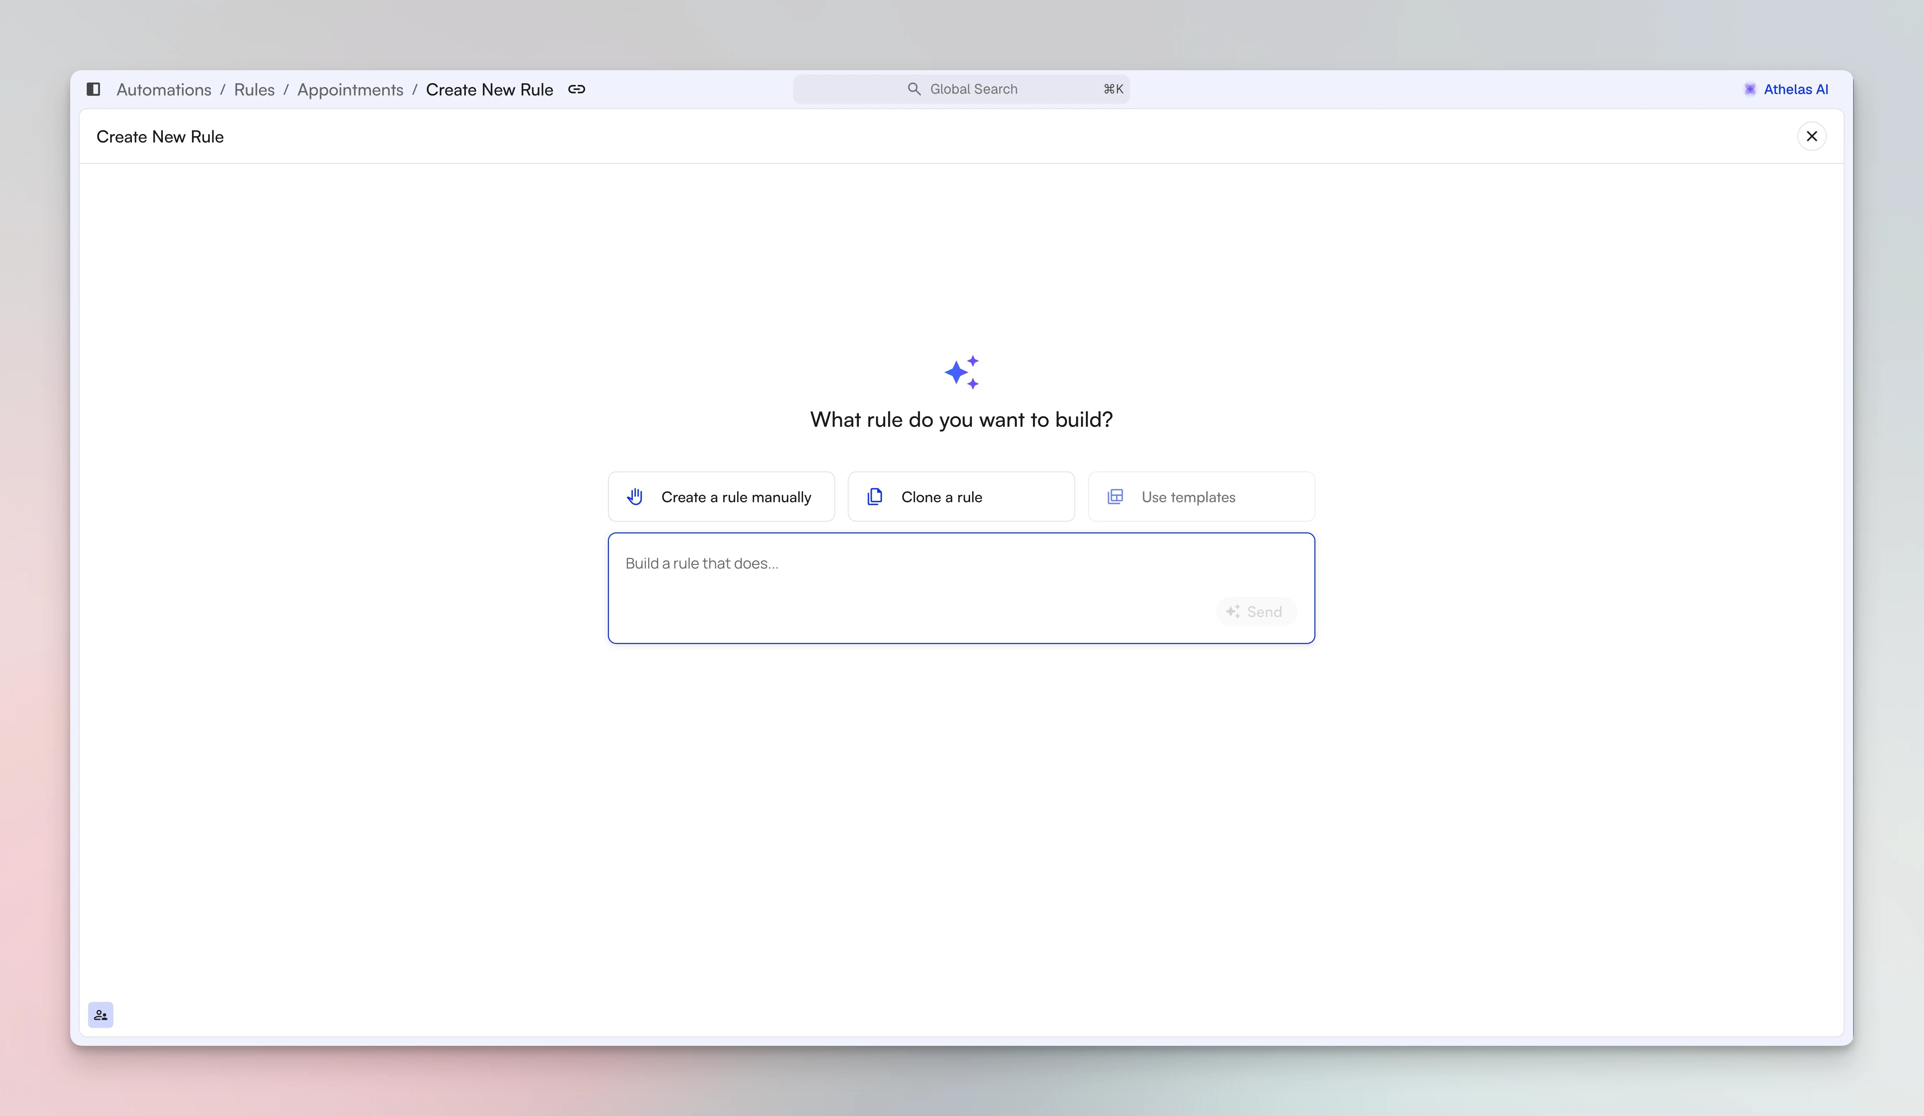This screenshot has width=1924, height=1116.
Task: Click Create a rule manually
Action: (x=721, y=497)
